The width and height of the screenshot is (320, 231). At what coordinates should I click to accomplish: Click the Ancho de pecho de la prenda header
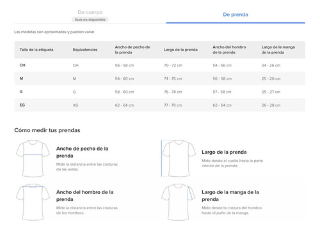[x=132, y=50]
